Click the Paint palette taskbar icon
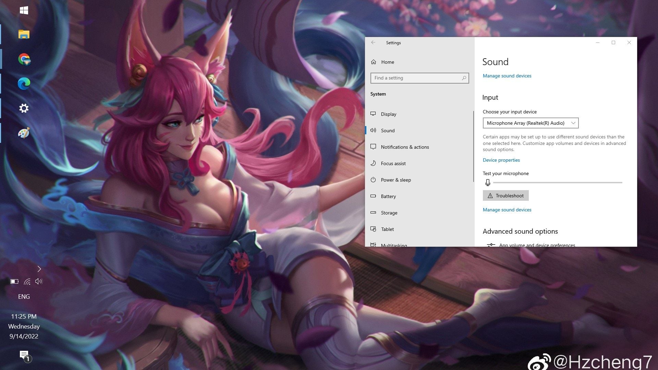 coord(24,133)
